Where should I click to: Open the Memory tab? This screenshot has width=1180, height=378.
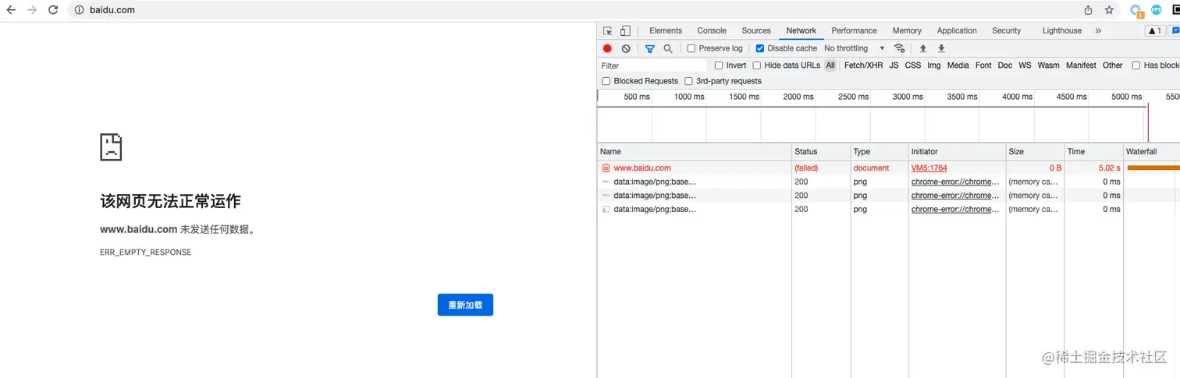(907, 31)
